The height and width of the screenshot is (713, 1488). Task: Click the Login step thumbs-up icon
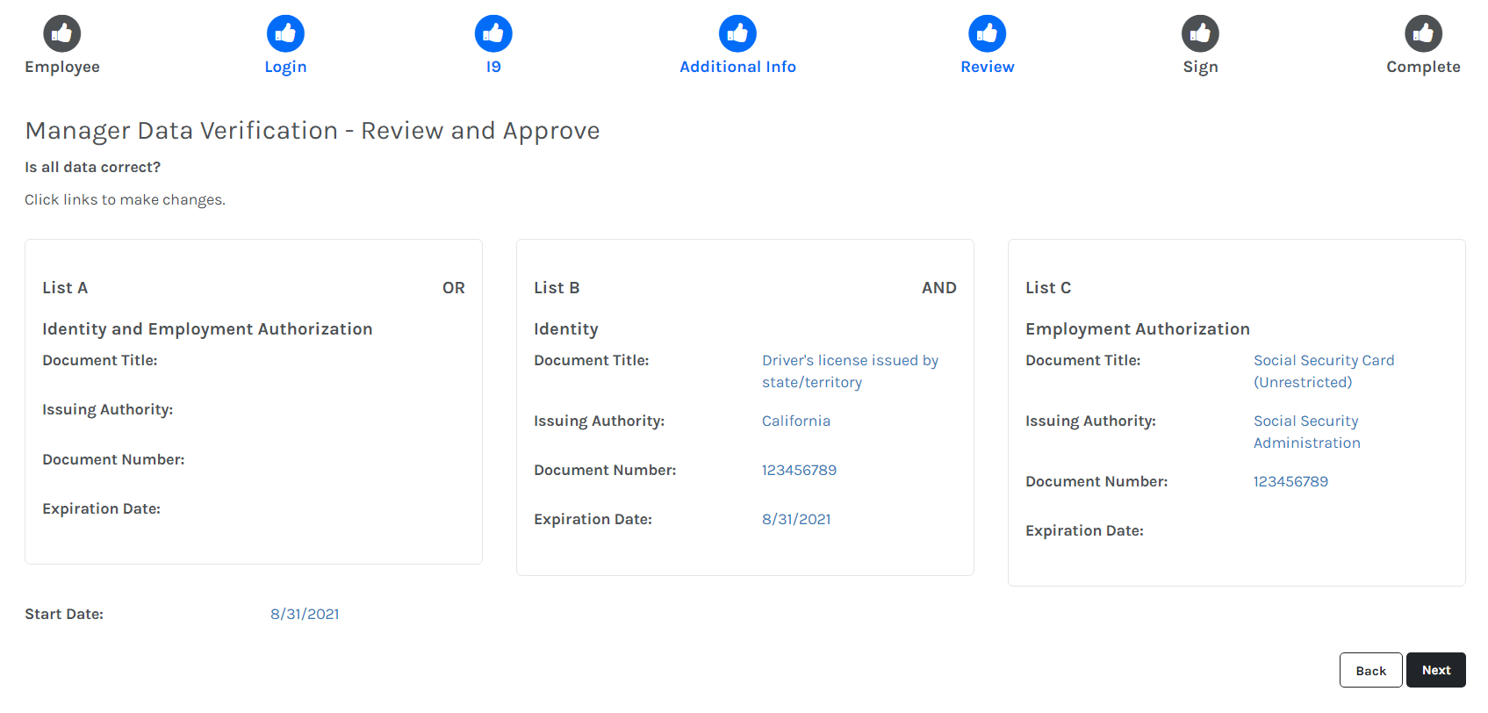pyautogui.click(x=285, y=33)
